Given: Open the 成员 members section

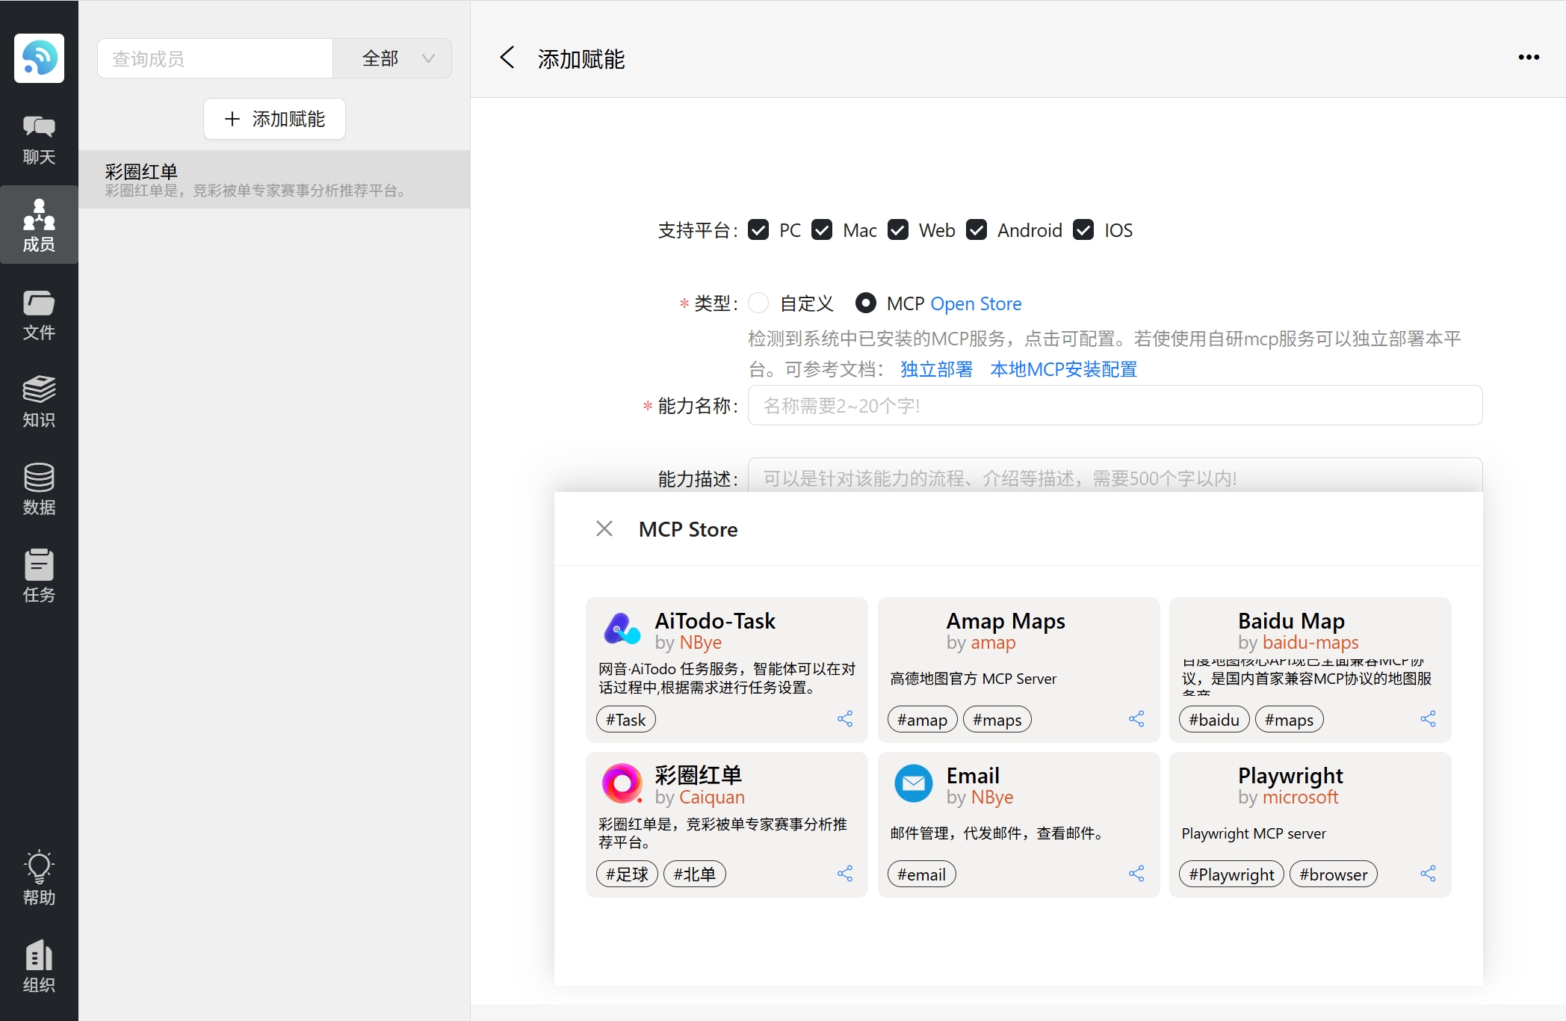Looking at the screenshot, I should tap(39, 226).
